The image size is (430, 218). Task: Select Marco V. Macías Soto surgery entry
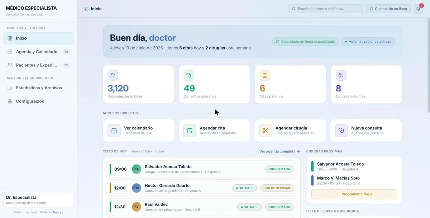354,180
